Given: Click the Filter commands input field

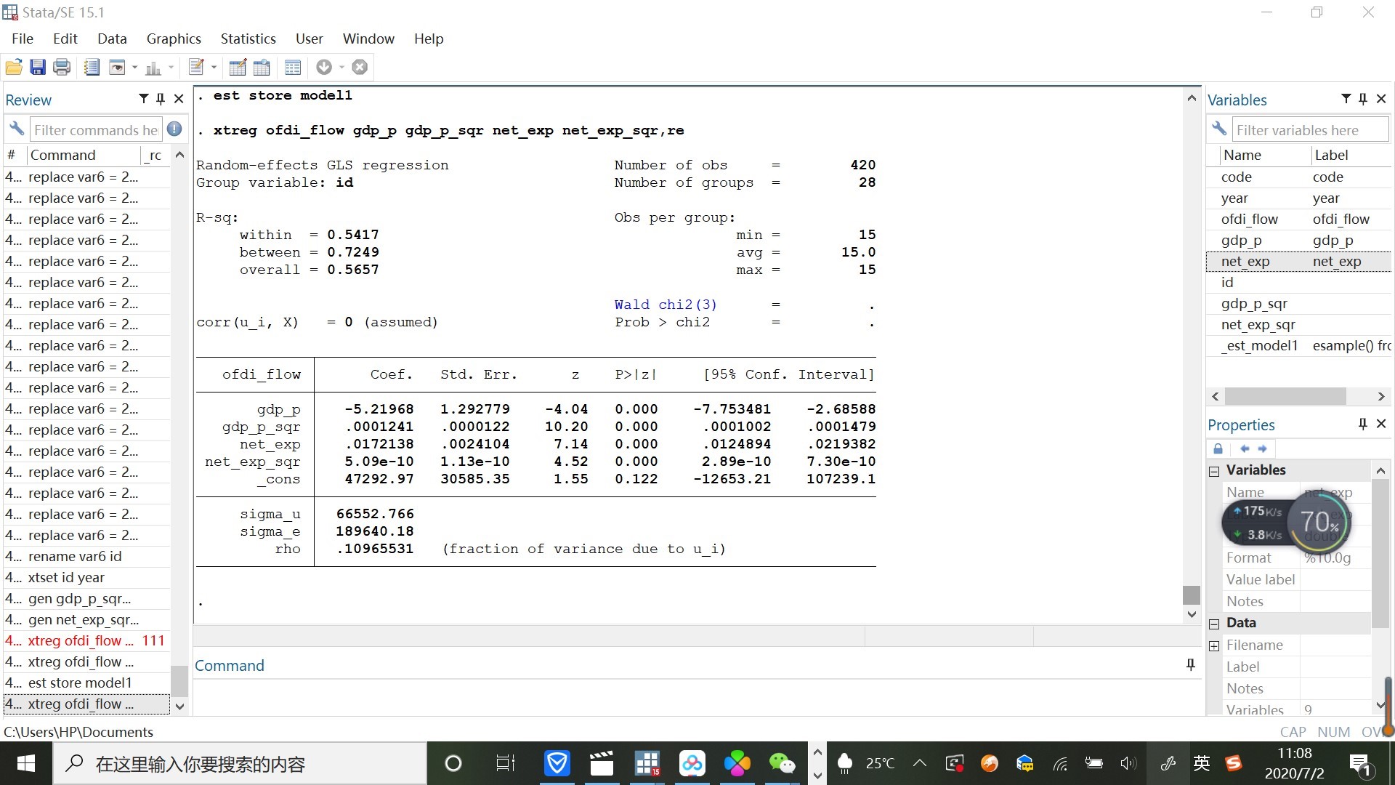Looking at the screenshot, I should [x=95, y=130].
